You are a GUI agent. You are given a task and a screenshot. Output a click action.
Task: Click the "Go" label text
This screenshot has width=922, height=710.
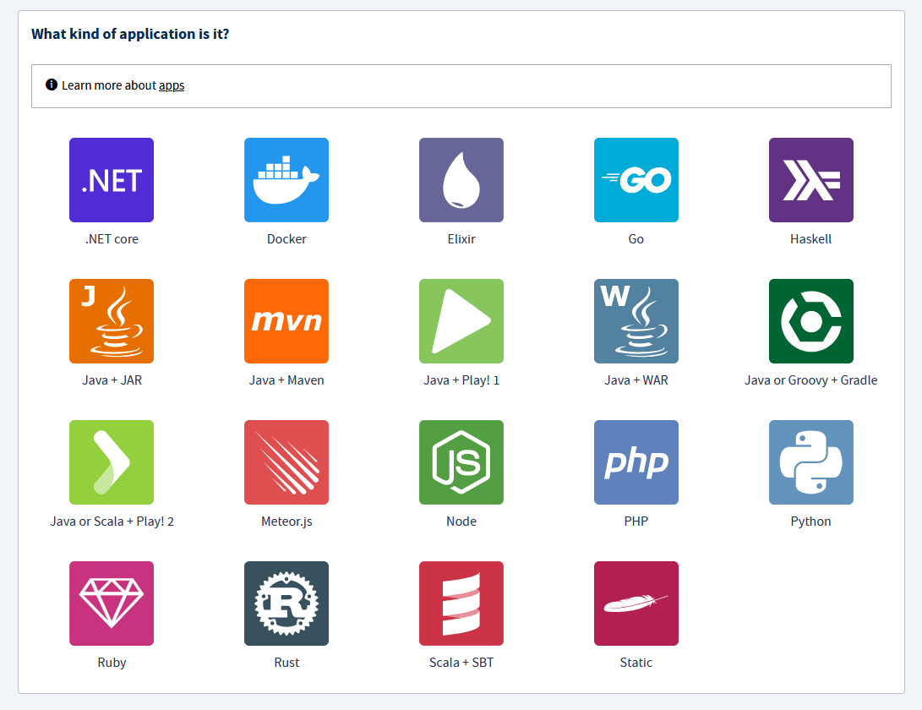636,239
